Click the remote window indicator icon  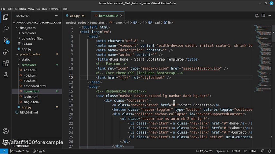(x=4, y=151)
